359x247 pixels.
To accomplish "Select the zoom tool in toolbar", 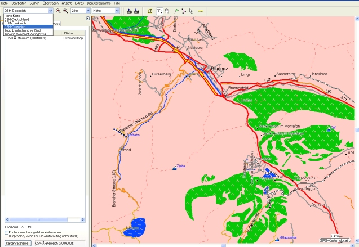I will click(159, 11).
